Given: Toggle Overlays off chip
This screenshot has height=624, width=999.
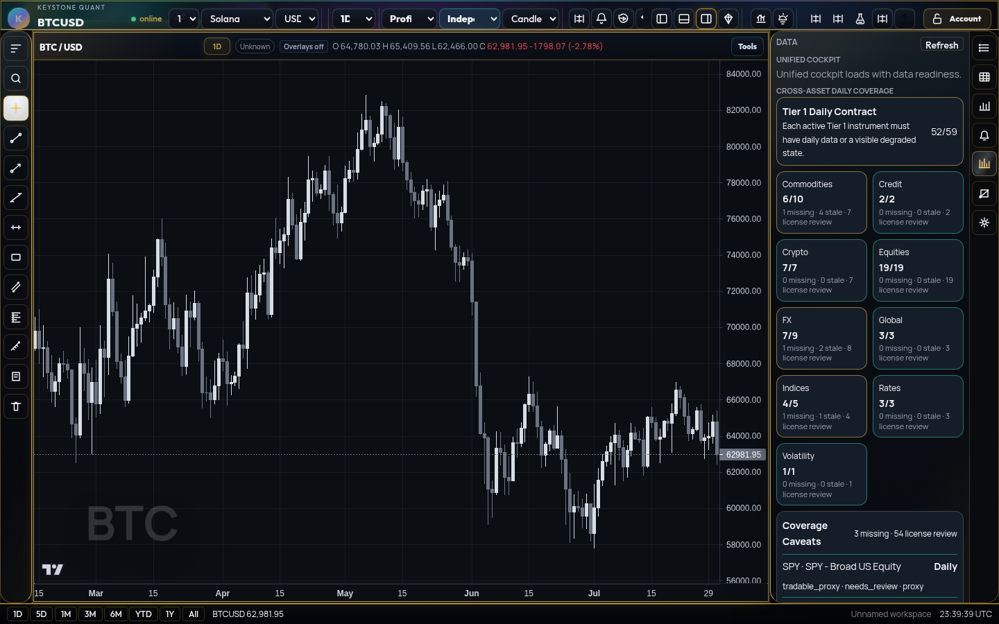Looking at the screenshot, I should coord(304,46).
